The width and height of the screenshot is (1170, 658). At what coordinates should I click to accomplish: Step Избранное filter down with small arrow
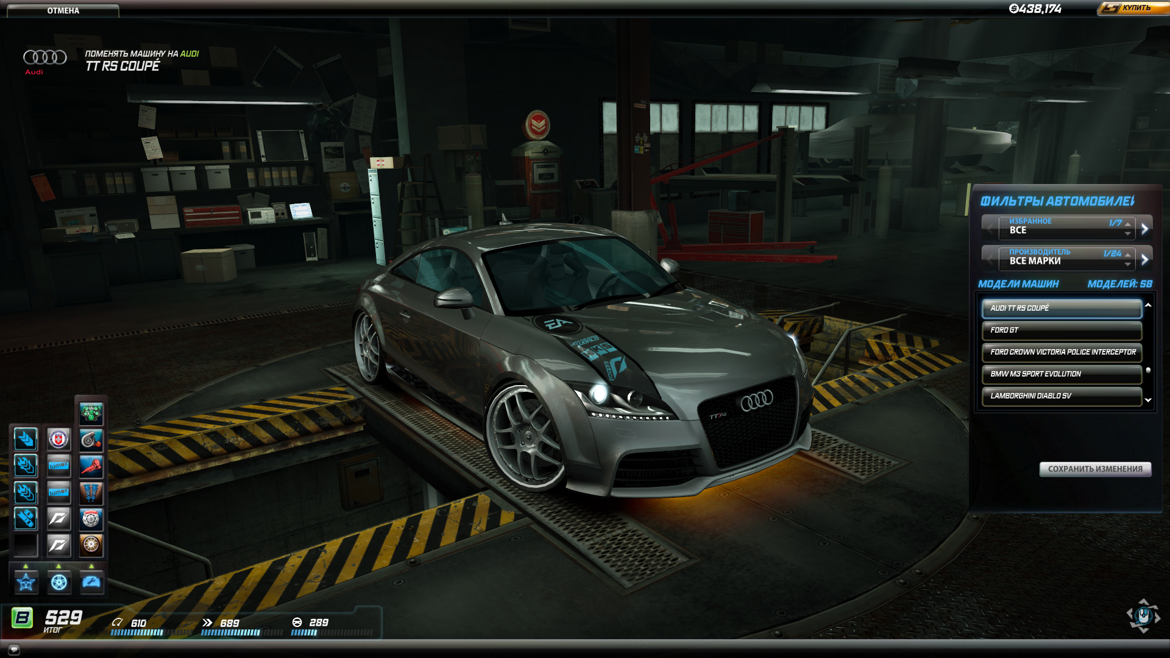point(1127,233)
